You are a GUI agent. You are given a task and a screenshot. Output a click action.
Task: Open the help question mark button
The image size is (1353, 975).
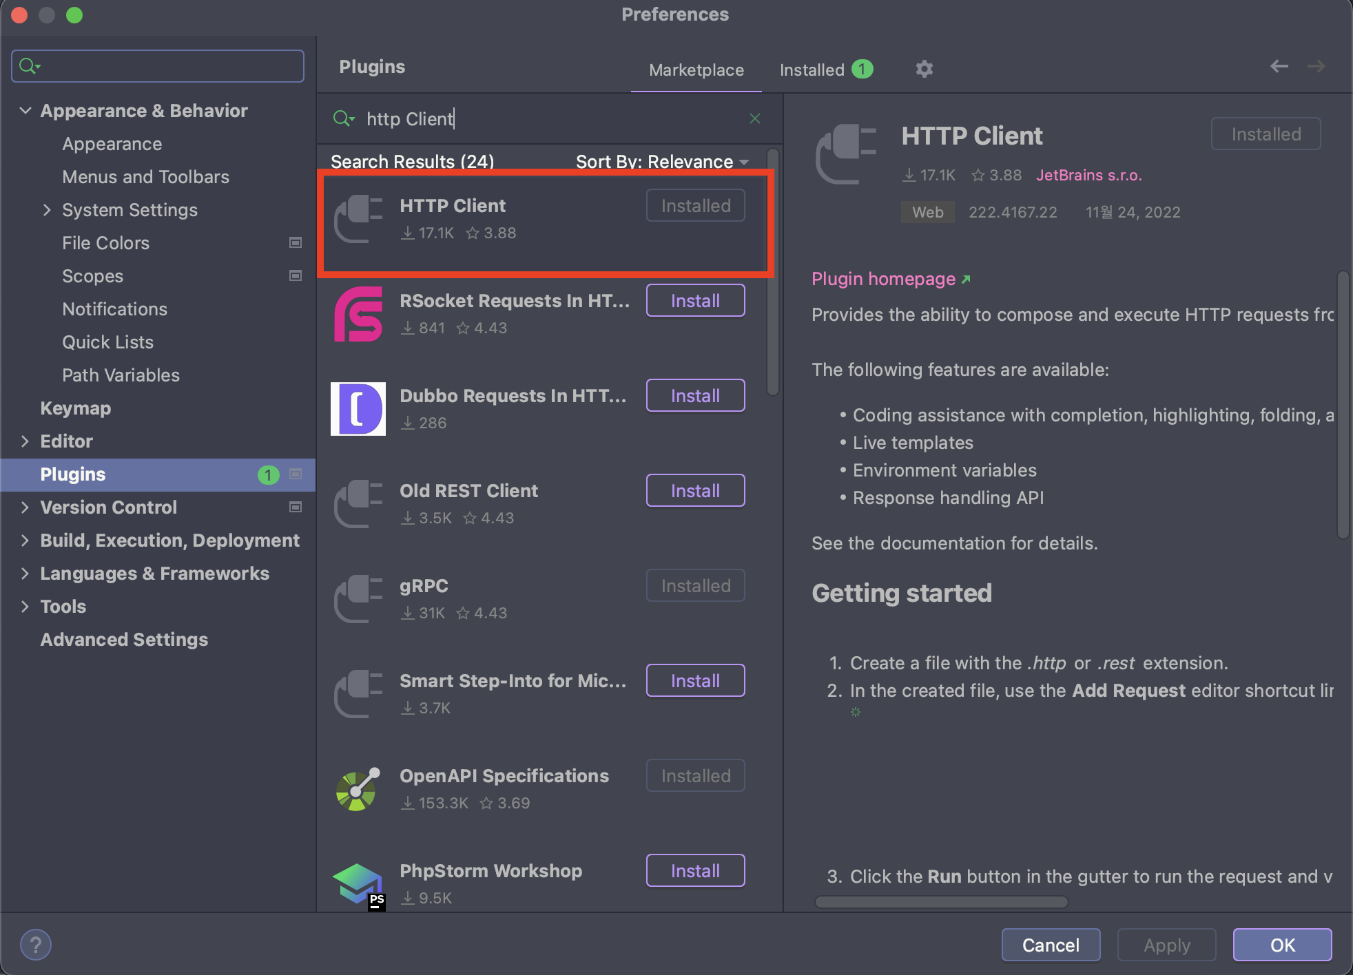click(x=36, y=944)
